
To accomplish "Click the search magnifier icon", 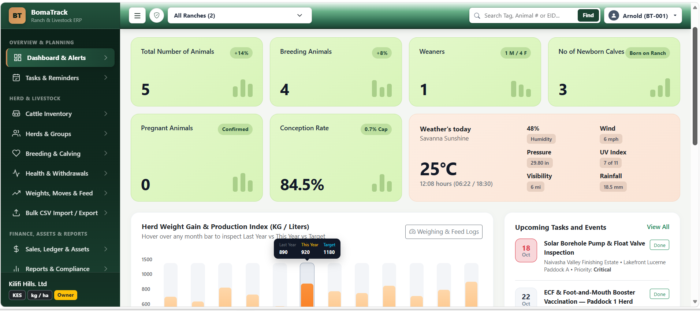I will click(477, 15).
